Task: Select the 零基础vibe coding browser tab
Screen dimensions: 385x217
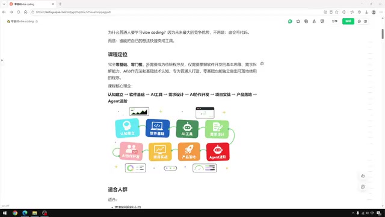Action: tap(31, 4)
